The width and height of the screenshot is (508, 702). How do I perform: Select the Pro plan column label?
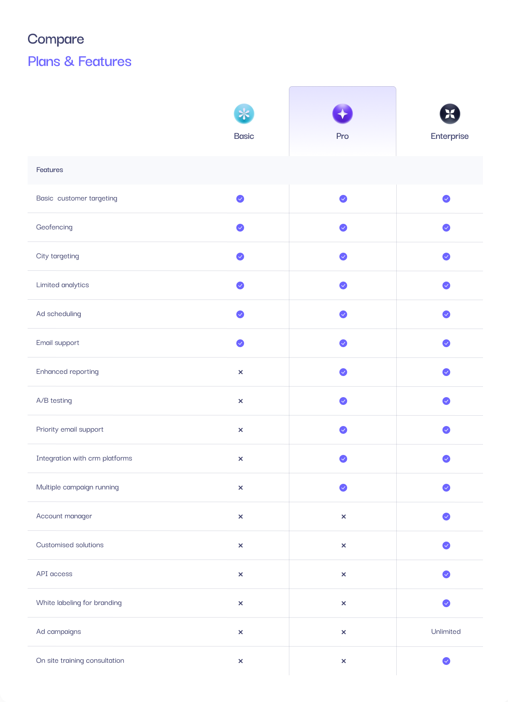click(x=342, y=136)
